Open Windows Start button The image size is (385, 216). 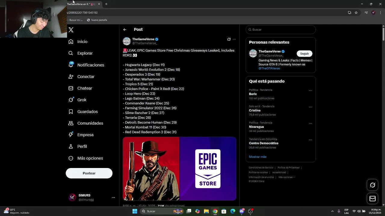[x=135, y=211]
